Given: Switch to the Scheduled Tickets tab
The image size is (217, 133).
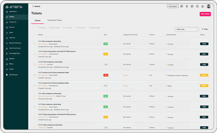Looking at the screenshot, I should click(x=54, y=20).
